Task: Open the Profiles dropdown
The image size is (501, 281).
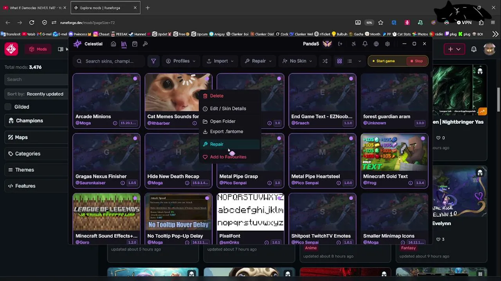Action: tap(181, 61)
